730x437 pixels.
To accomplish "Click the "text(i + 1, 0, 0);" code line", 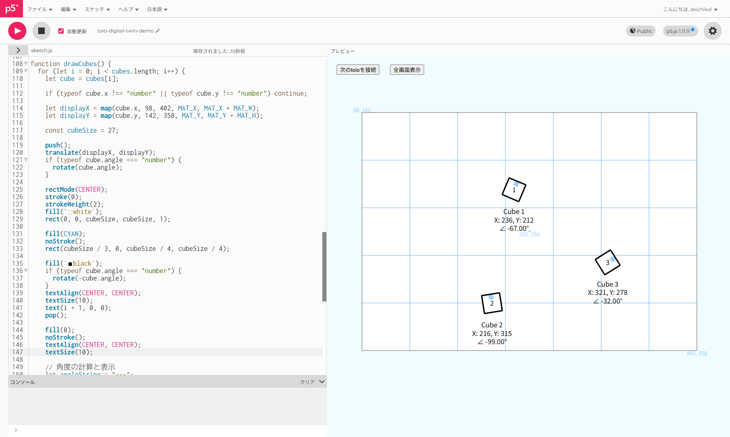I will click(x=78, y=308).
